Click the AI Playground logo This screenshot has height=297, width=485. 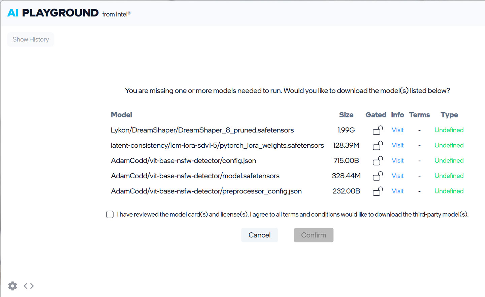[x=53, y=13]
